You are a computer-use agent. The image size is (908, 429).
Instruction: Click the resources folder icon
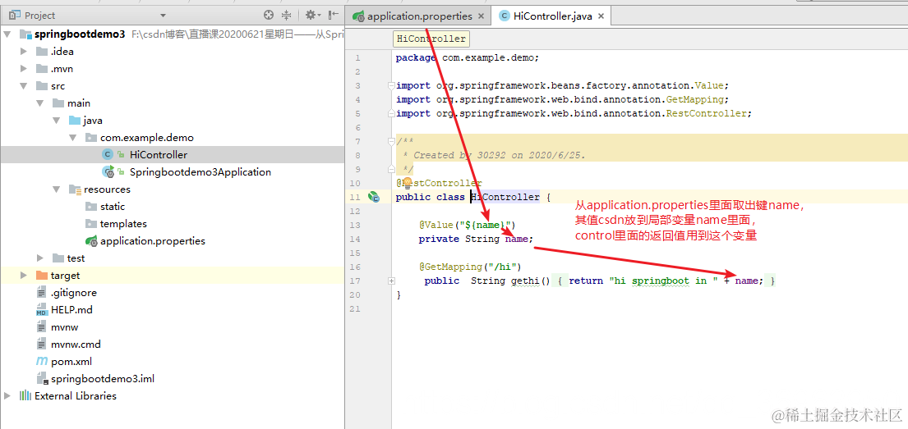(x=75, y=189)
